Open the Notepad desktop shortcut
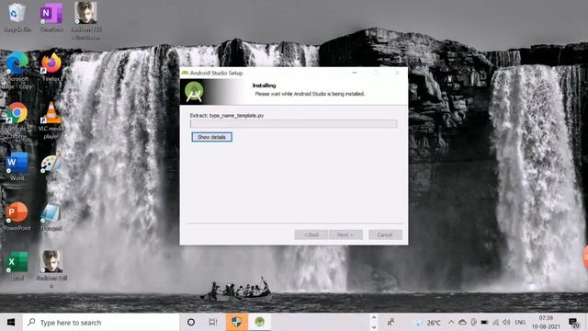 point(51,218)
